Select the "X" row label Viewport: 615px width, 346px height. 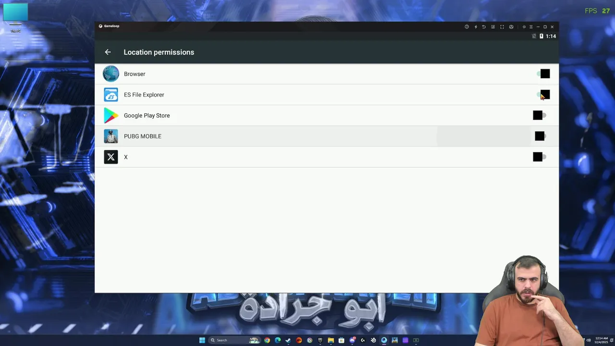tap(126, 157)
